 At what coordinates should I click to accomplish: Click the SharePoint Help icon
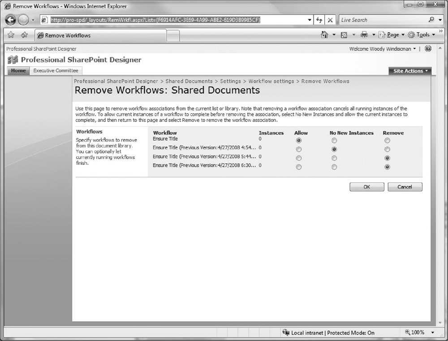(x=428, y=48)
